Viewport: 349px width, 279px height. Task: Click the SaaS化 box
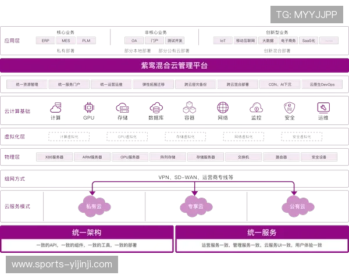(x=308, y=41)
